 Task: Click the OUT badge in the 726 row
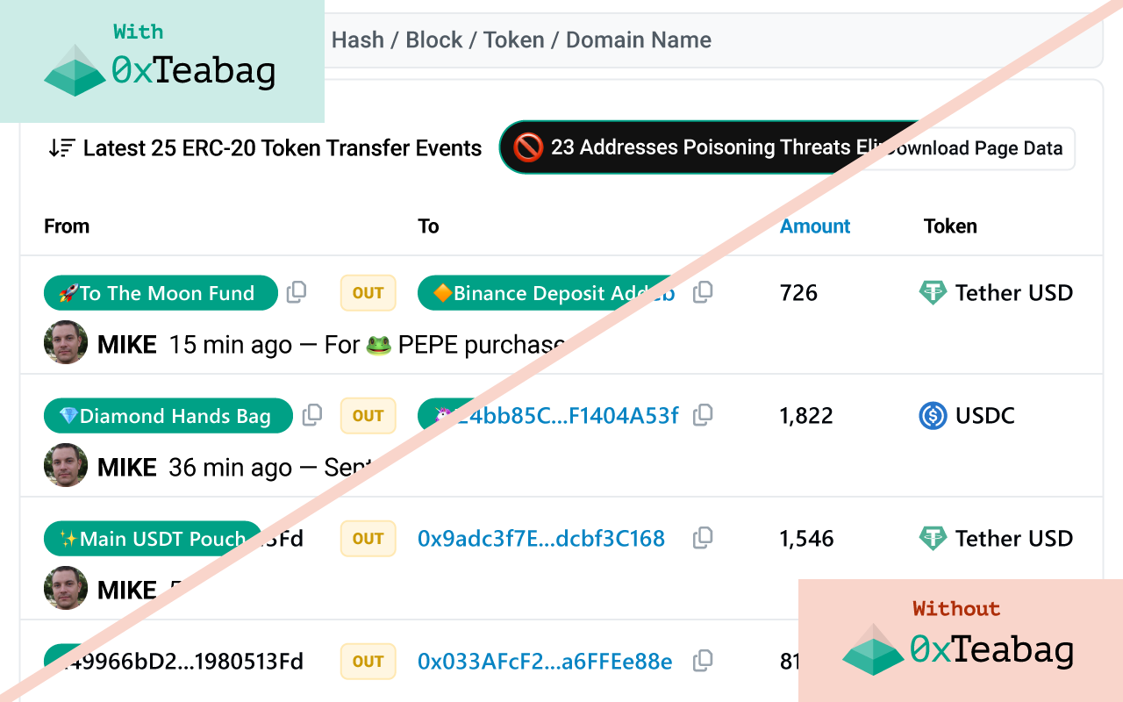(x=368, y=293)
